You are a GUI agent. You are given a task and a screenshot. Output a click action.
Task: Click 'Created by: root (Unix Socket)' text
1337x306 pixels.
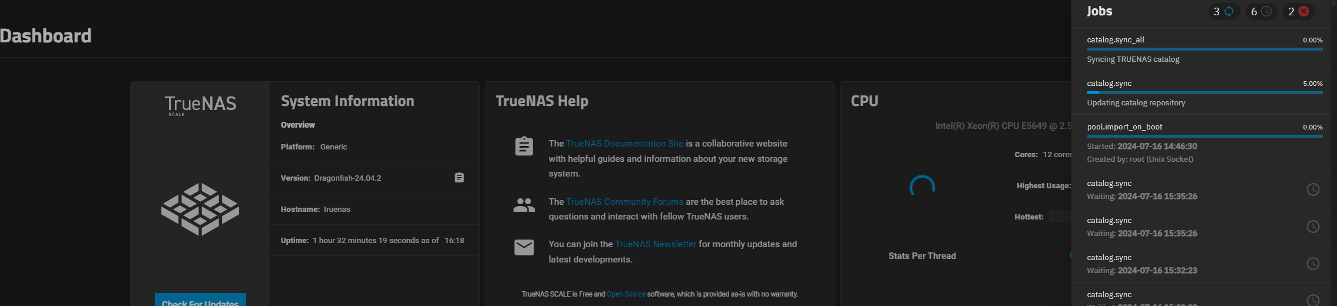[1140, 159]
